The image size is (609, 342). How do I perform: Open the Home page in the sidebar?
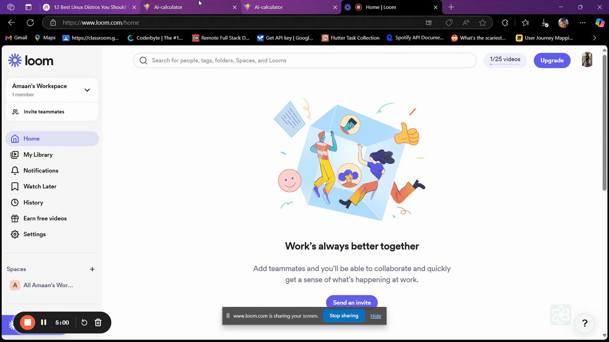point(52,139)
